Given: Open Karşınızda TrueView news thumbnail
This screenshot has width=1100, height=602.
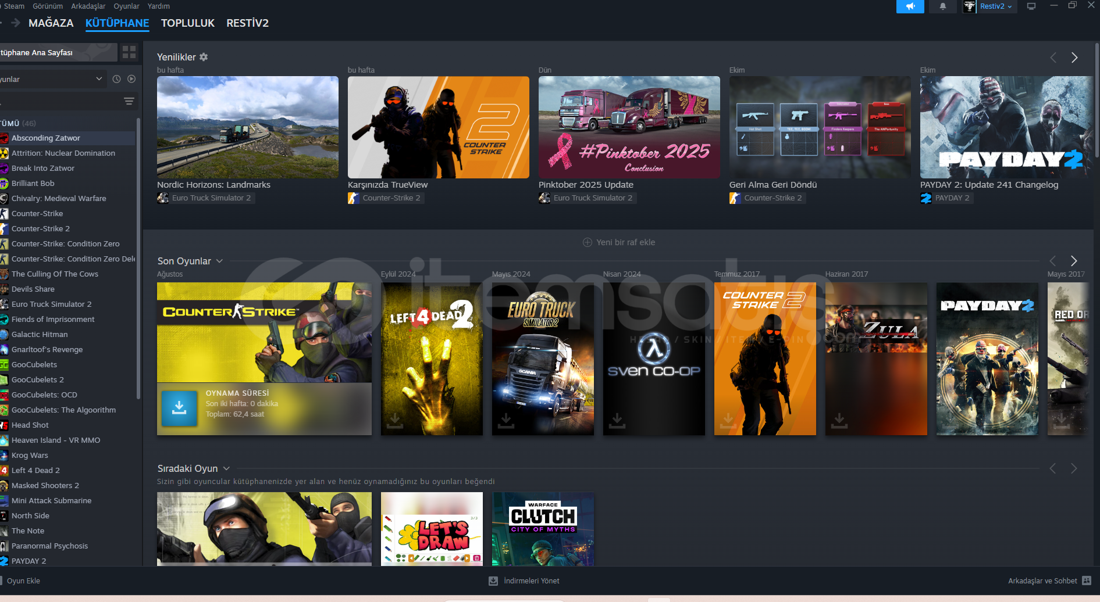Looking at the screenshot, I should coord(439,127).
